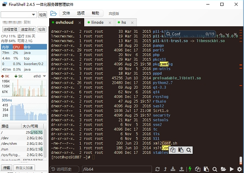Open the 文件 menu

point(66,13)
